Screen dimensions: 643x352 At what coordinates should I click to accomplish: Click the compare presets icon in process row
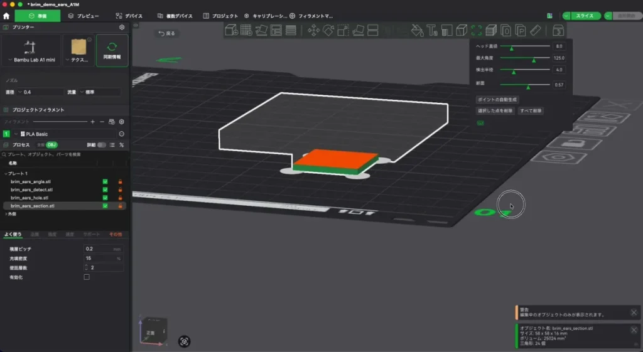[121, 145]
